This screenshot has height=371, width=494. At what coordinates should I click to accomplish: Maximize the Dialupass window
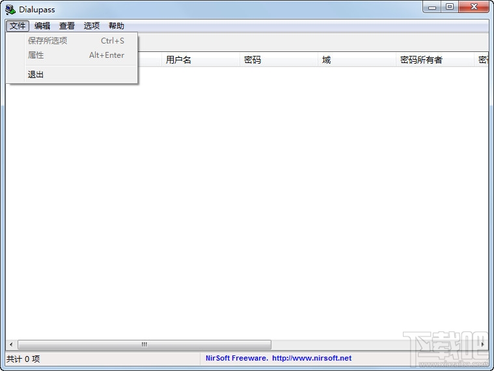point(450,7)
